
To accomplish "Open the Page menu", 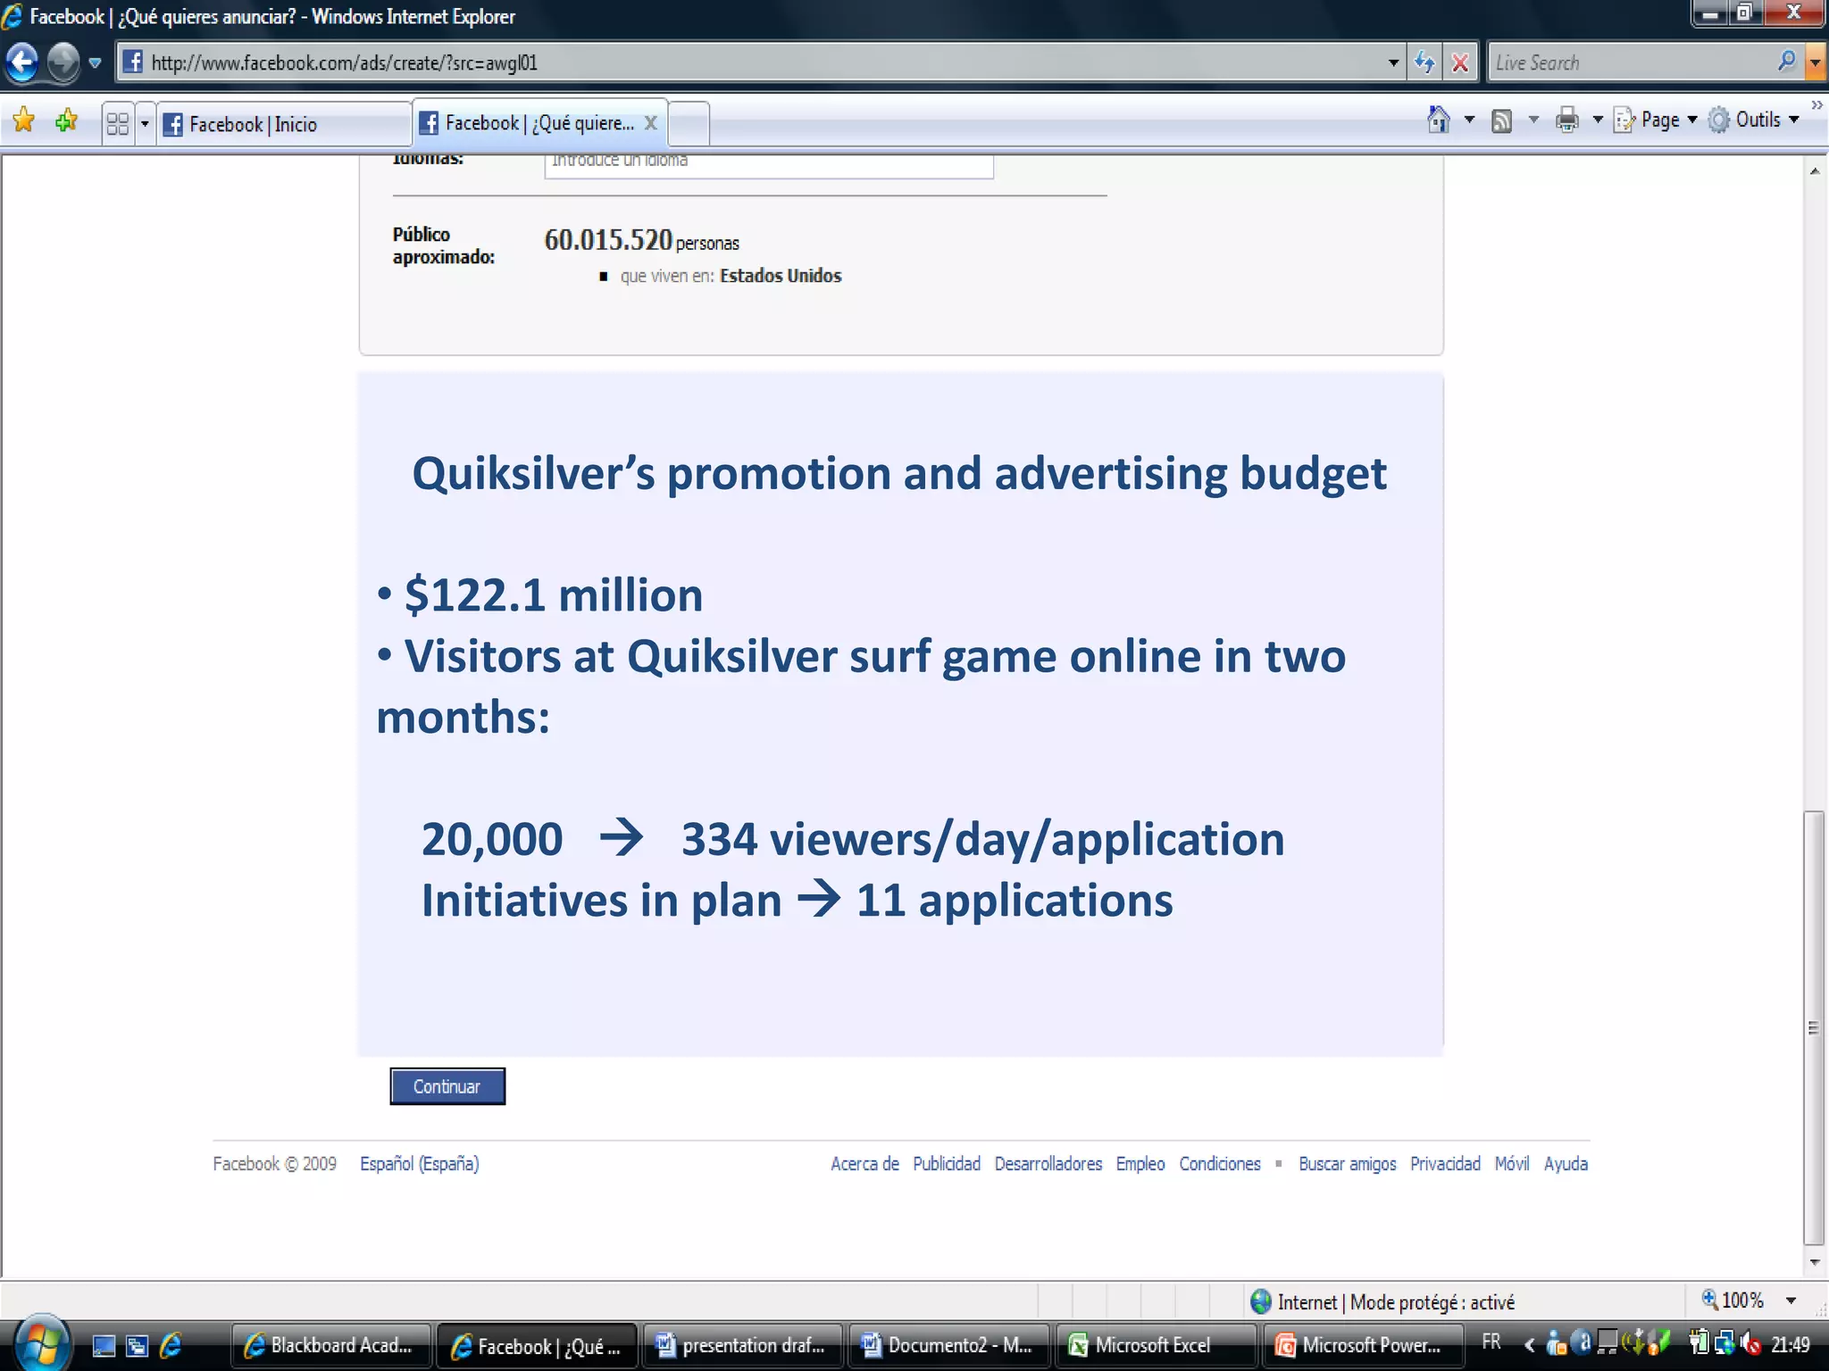I will 1655,120.
